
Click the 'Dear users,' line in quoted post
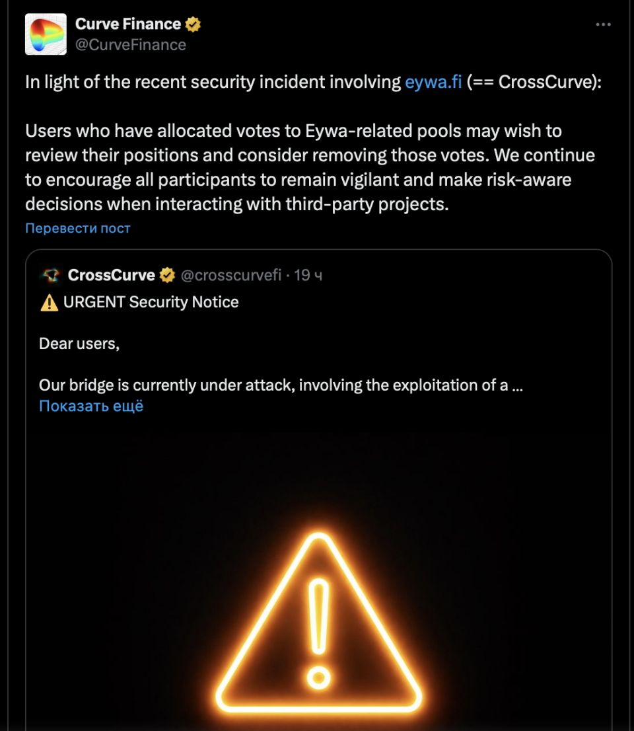click(x=79, y=344)
